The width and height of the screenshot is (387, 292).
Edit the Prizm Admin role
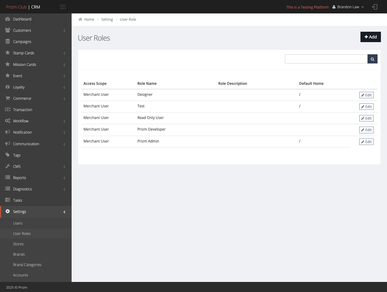[x=366, y=142]
